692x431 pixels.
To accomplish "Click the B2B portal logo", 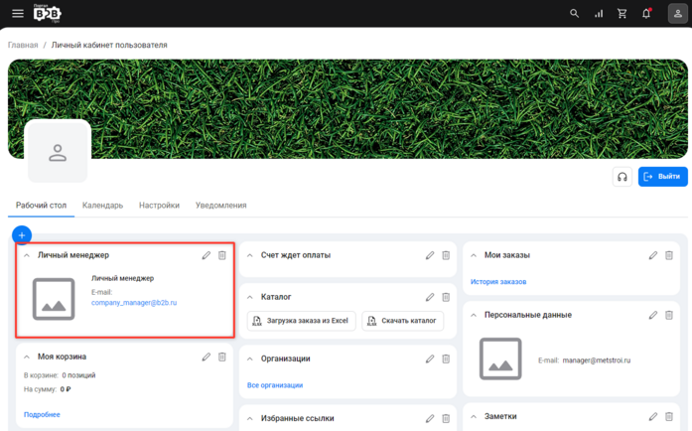I will click(x=48, y=13).
